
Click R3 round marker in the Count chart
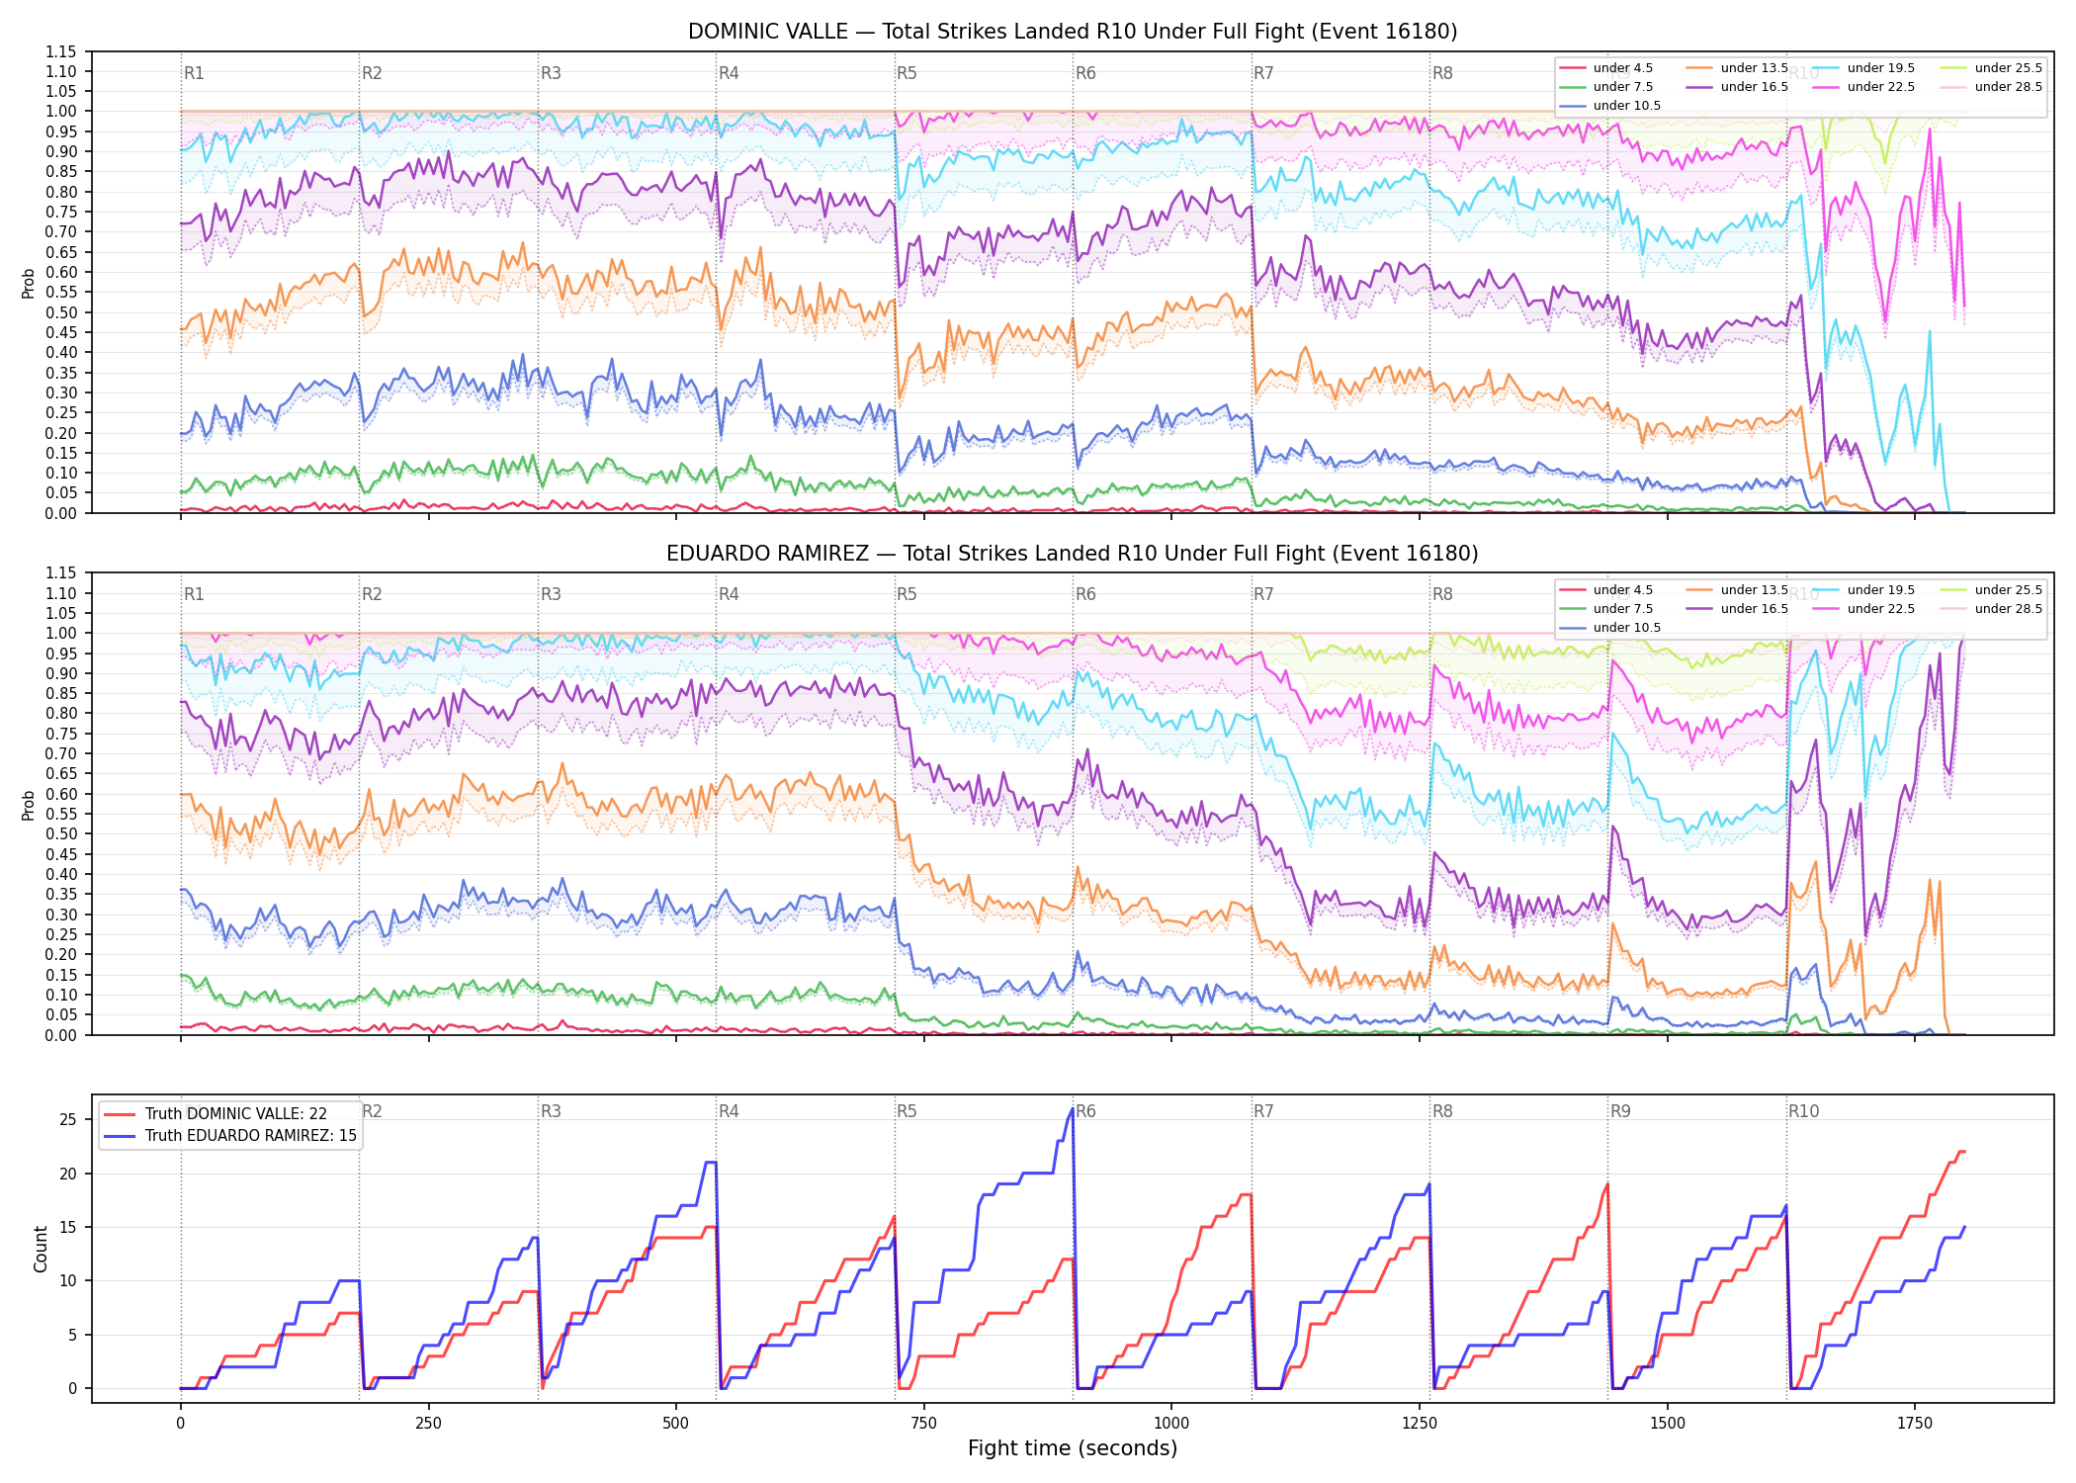[551, 1111]
